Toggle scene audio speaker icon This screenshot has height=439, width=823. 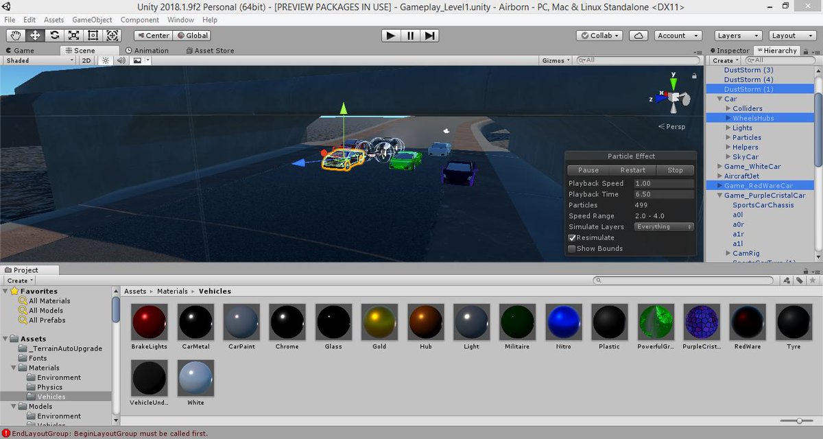121,60
